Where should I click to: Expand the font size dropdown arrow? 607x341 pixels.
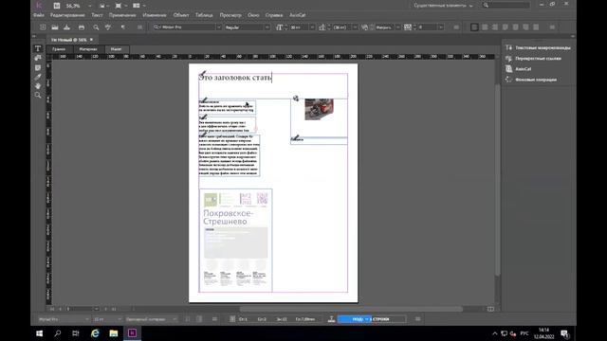click(x=312, y=27)
